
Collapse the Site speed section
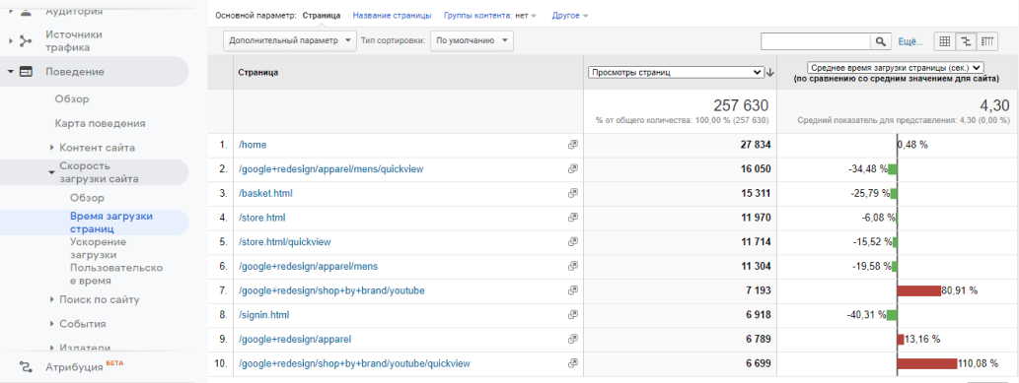[52, 172]
